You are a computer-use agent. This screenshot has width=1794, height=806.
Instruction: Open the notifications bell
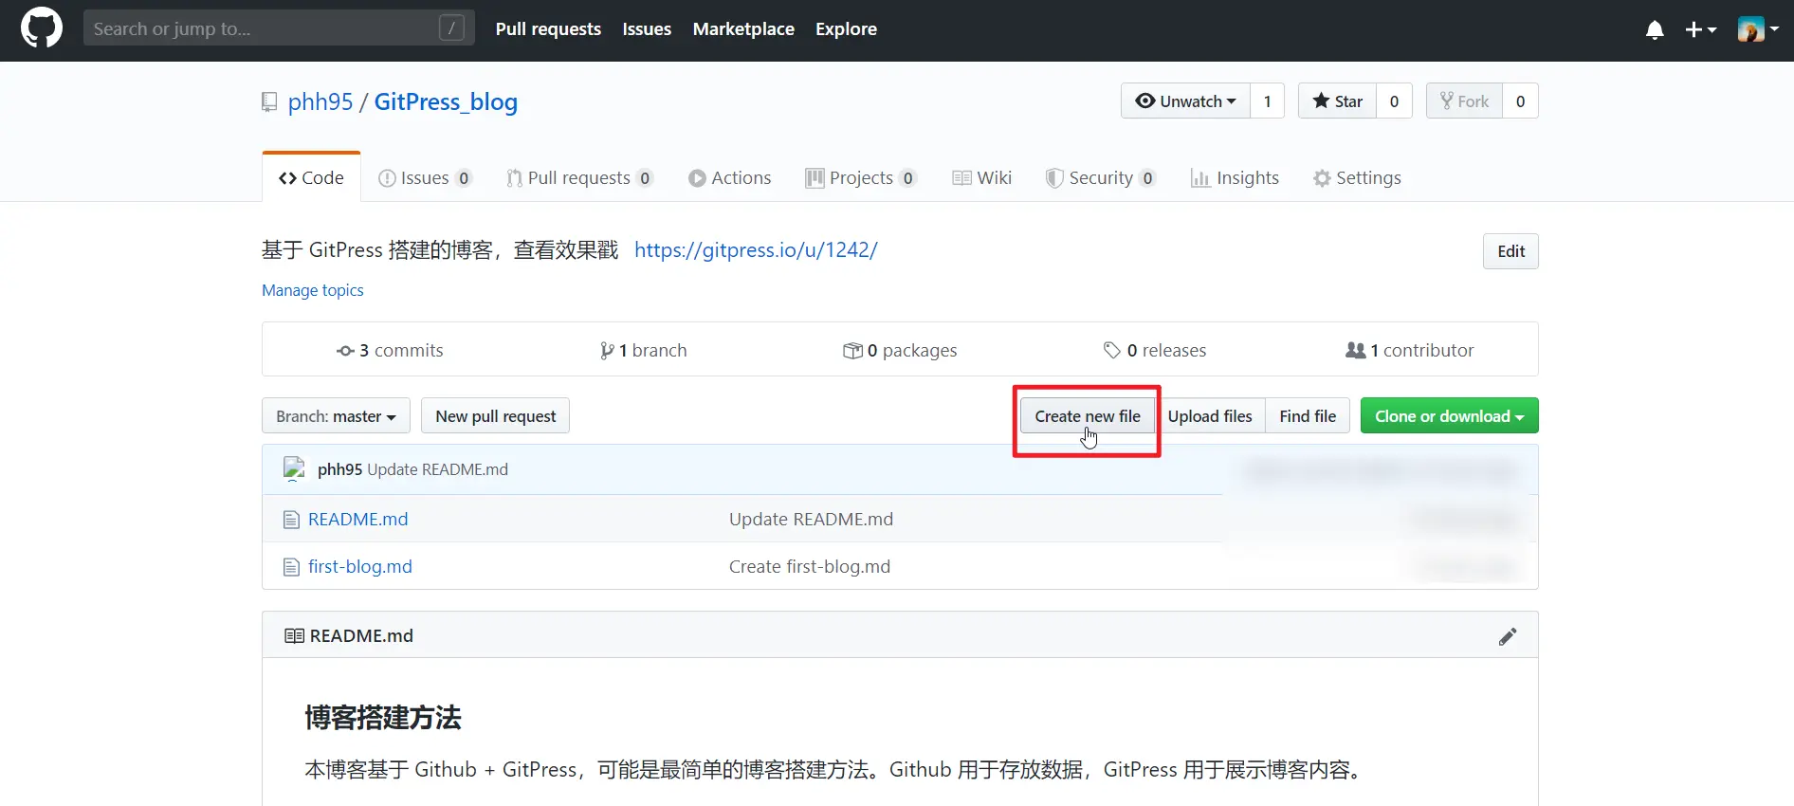click(1655, 30)
